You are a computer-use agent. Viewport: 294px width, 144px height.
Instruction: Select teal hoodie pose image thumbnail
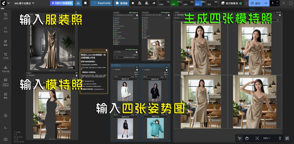[x=155, y=128]
